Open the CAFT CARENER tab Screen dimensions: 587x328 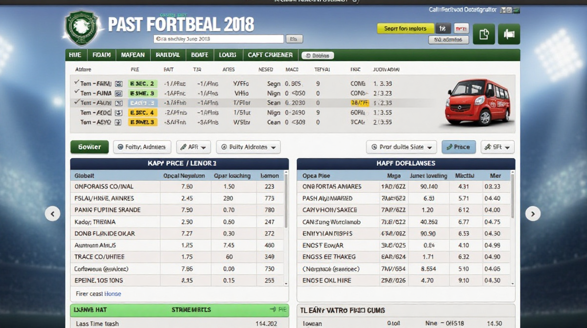point(270,55)
